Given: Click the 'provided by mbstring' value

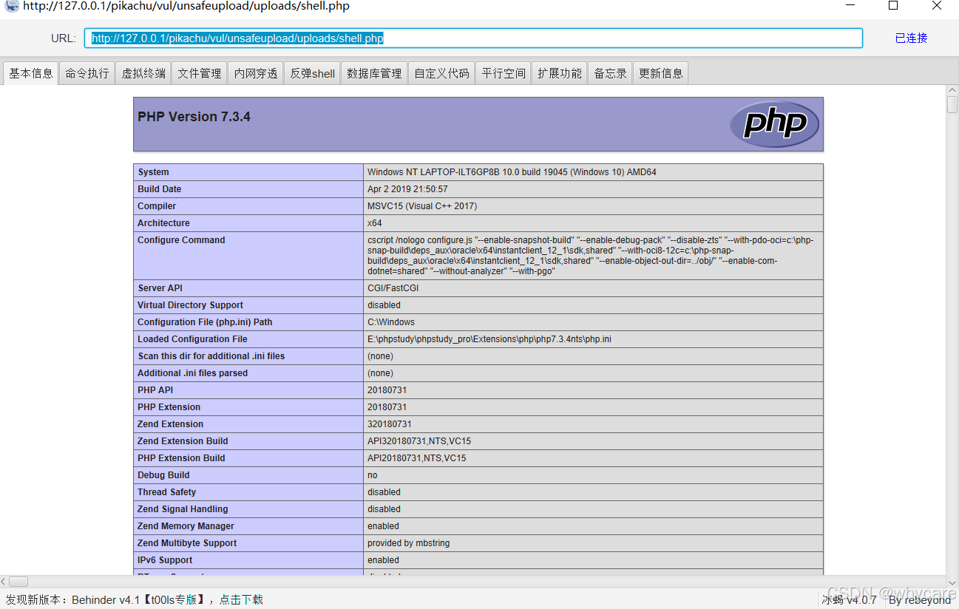Looking at the screenshot, I should coord(408,543).
